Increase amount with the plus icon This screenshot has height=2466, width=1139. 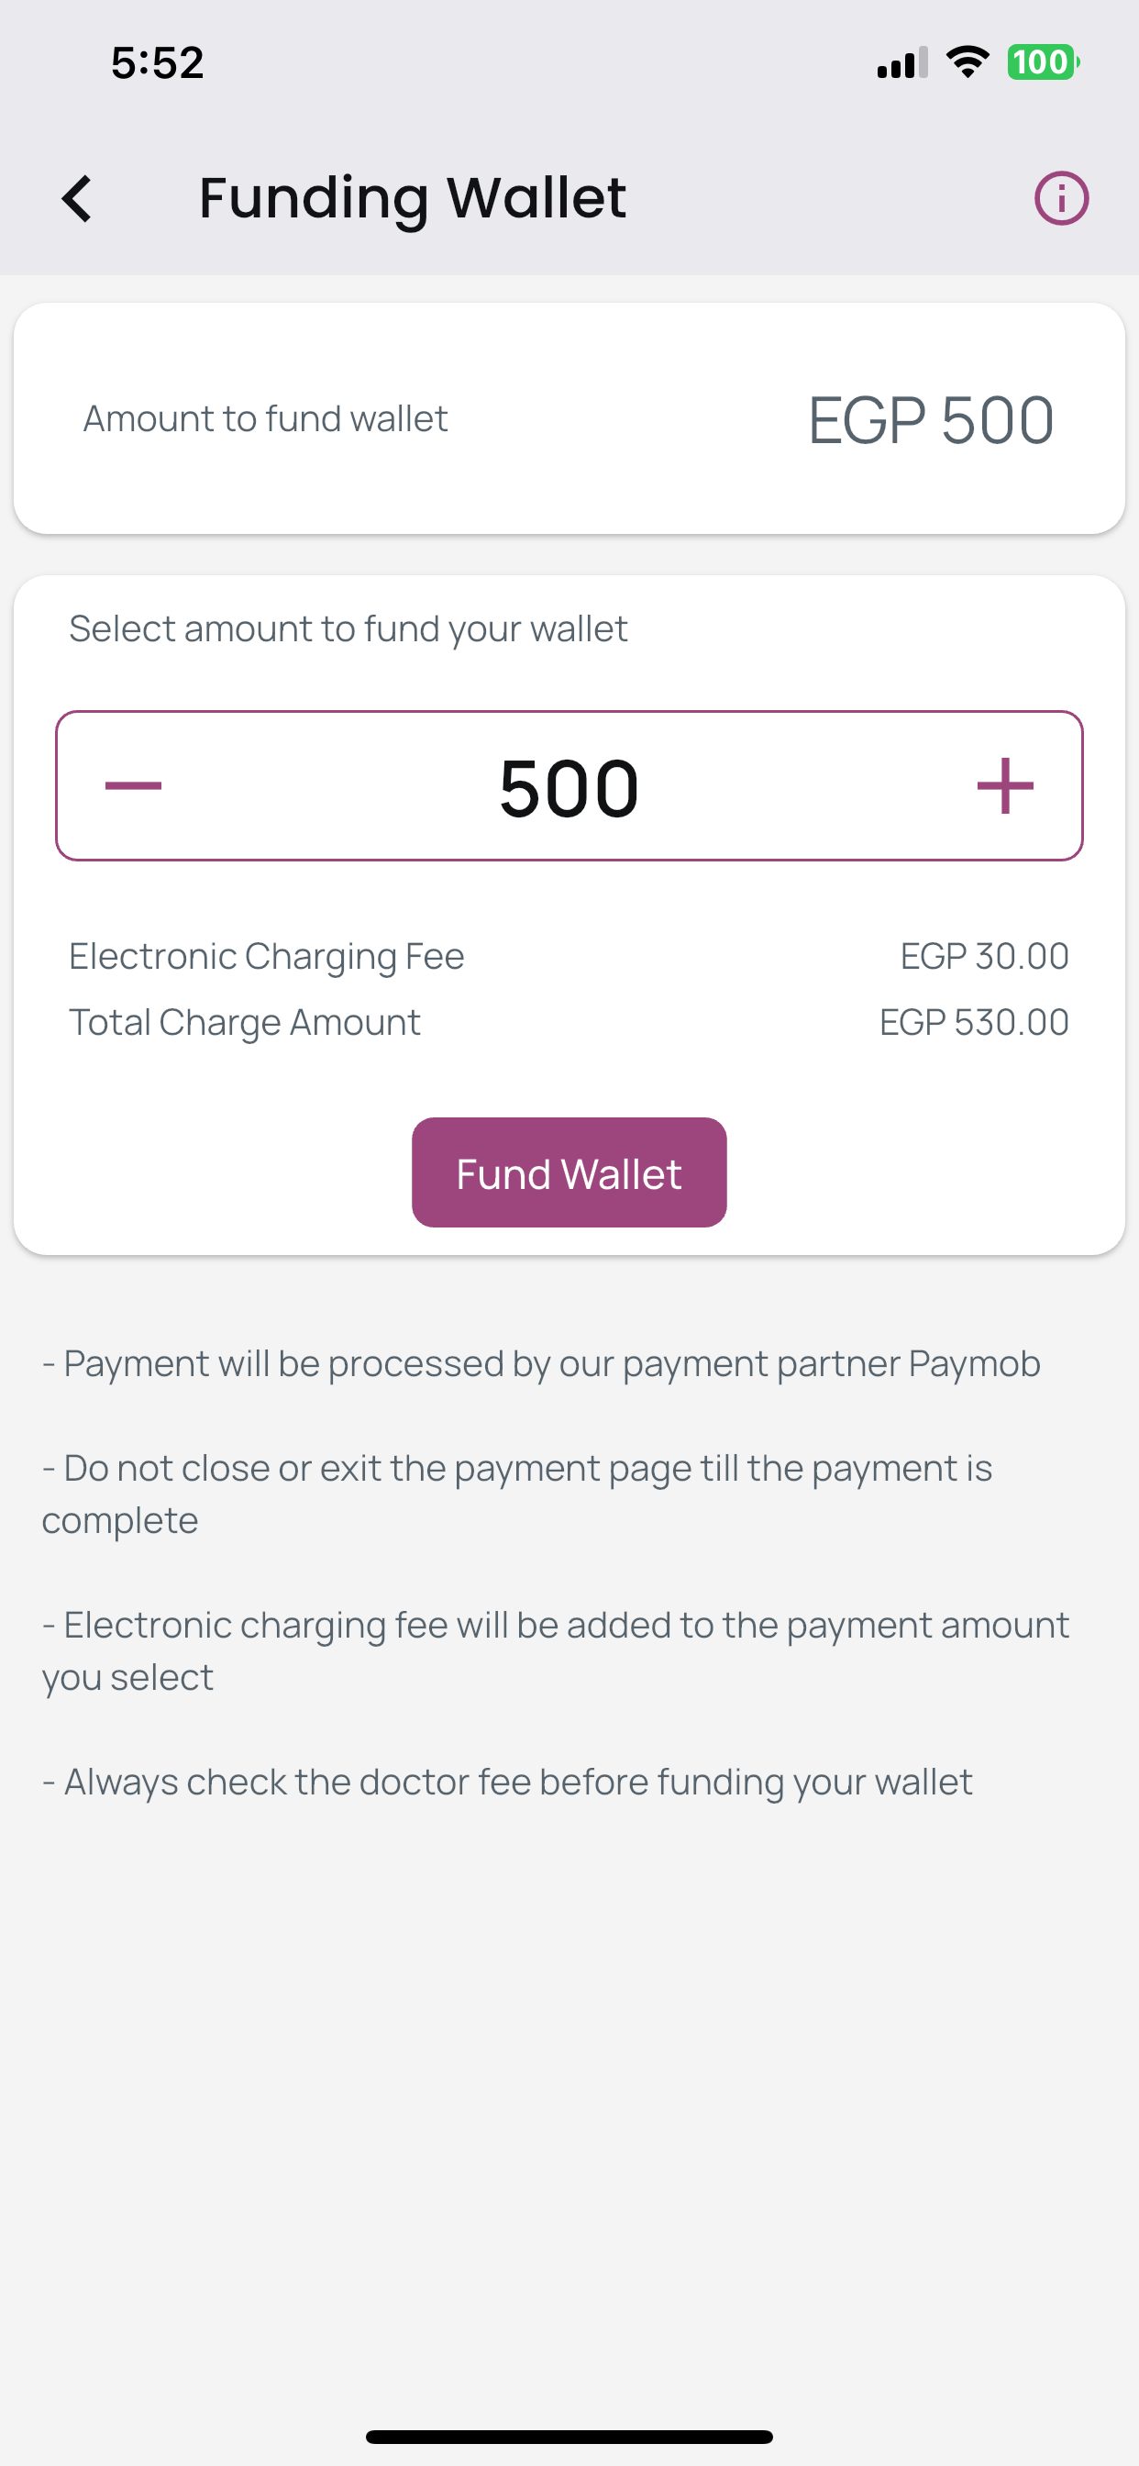[x=1005, y=786]
